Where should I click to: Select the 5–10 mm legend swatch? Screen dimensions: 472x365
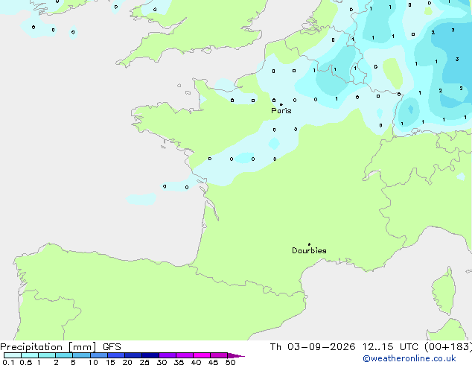click(81, 355)
